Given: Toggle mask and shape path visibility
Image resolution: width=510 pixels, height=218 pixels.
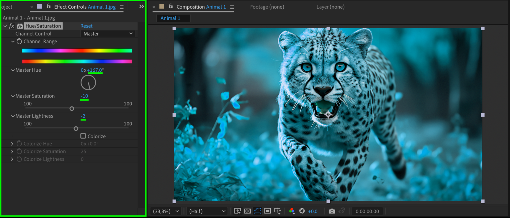Looking at the screenshot, I should click(x=257, y=211).
